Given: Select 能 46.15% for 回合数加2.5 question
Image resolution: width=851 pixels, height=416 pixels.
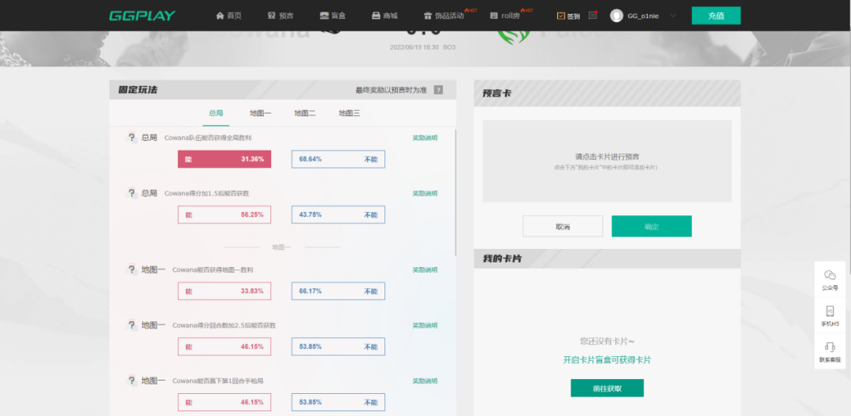Looking at the screenshot, I should tap(224, 347).
